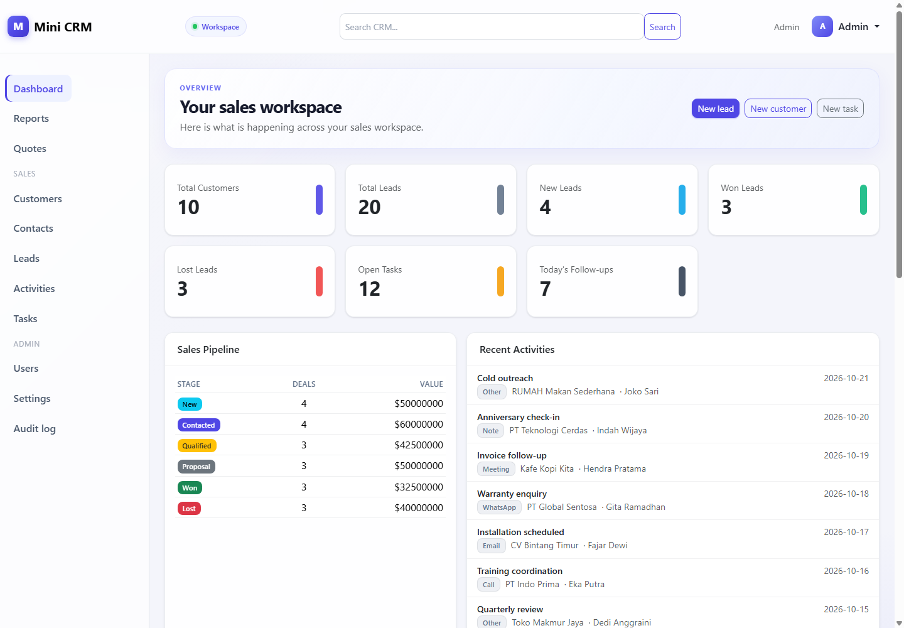Viewport: 904px width, 628px height.
Task: Navigate to Customers in the sidebar
Action: pos(38,199)
